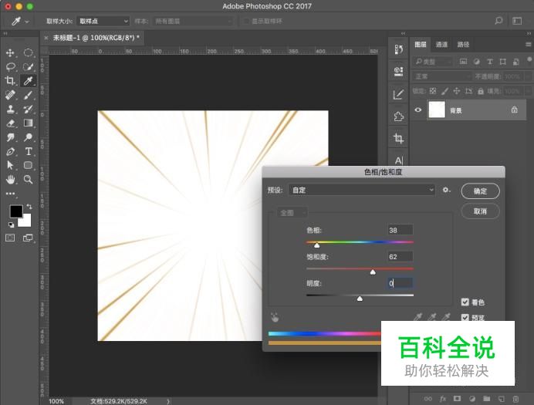Select the Dodge tool
The height and width of the screenshot is (405, 534).
coord(29,137)
